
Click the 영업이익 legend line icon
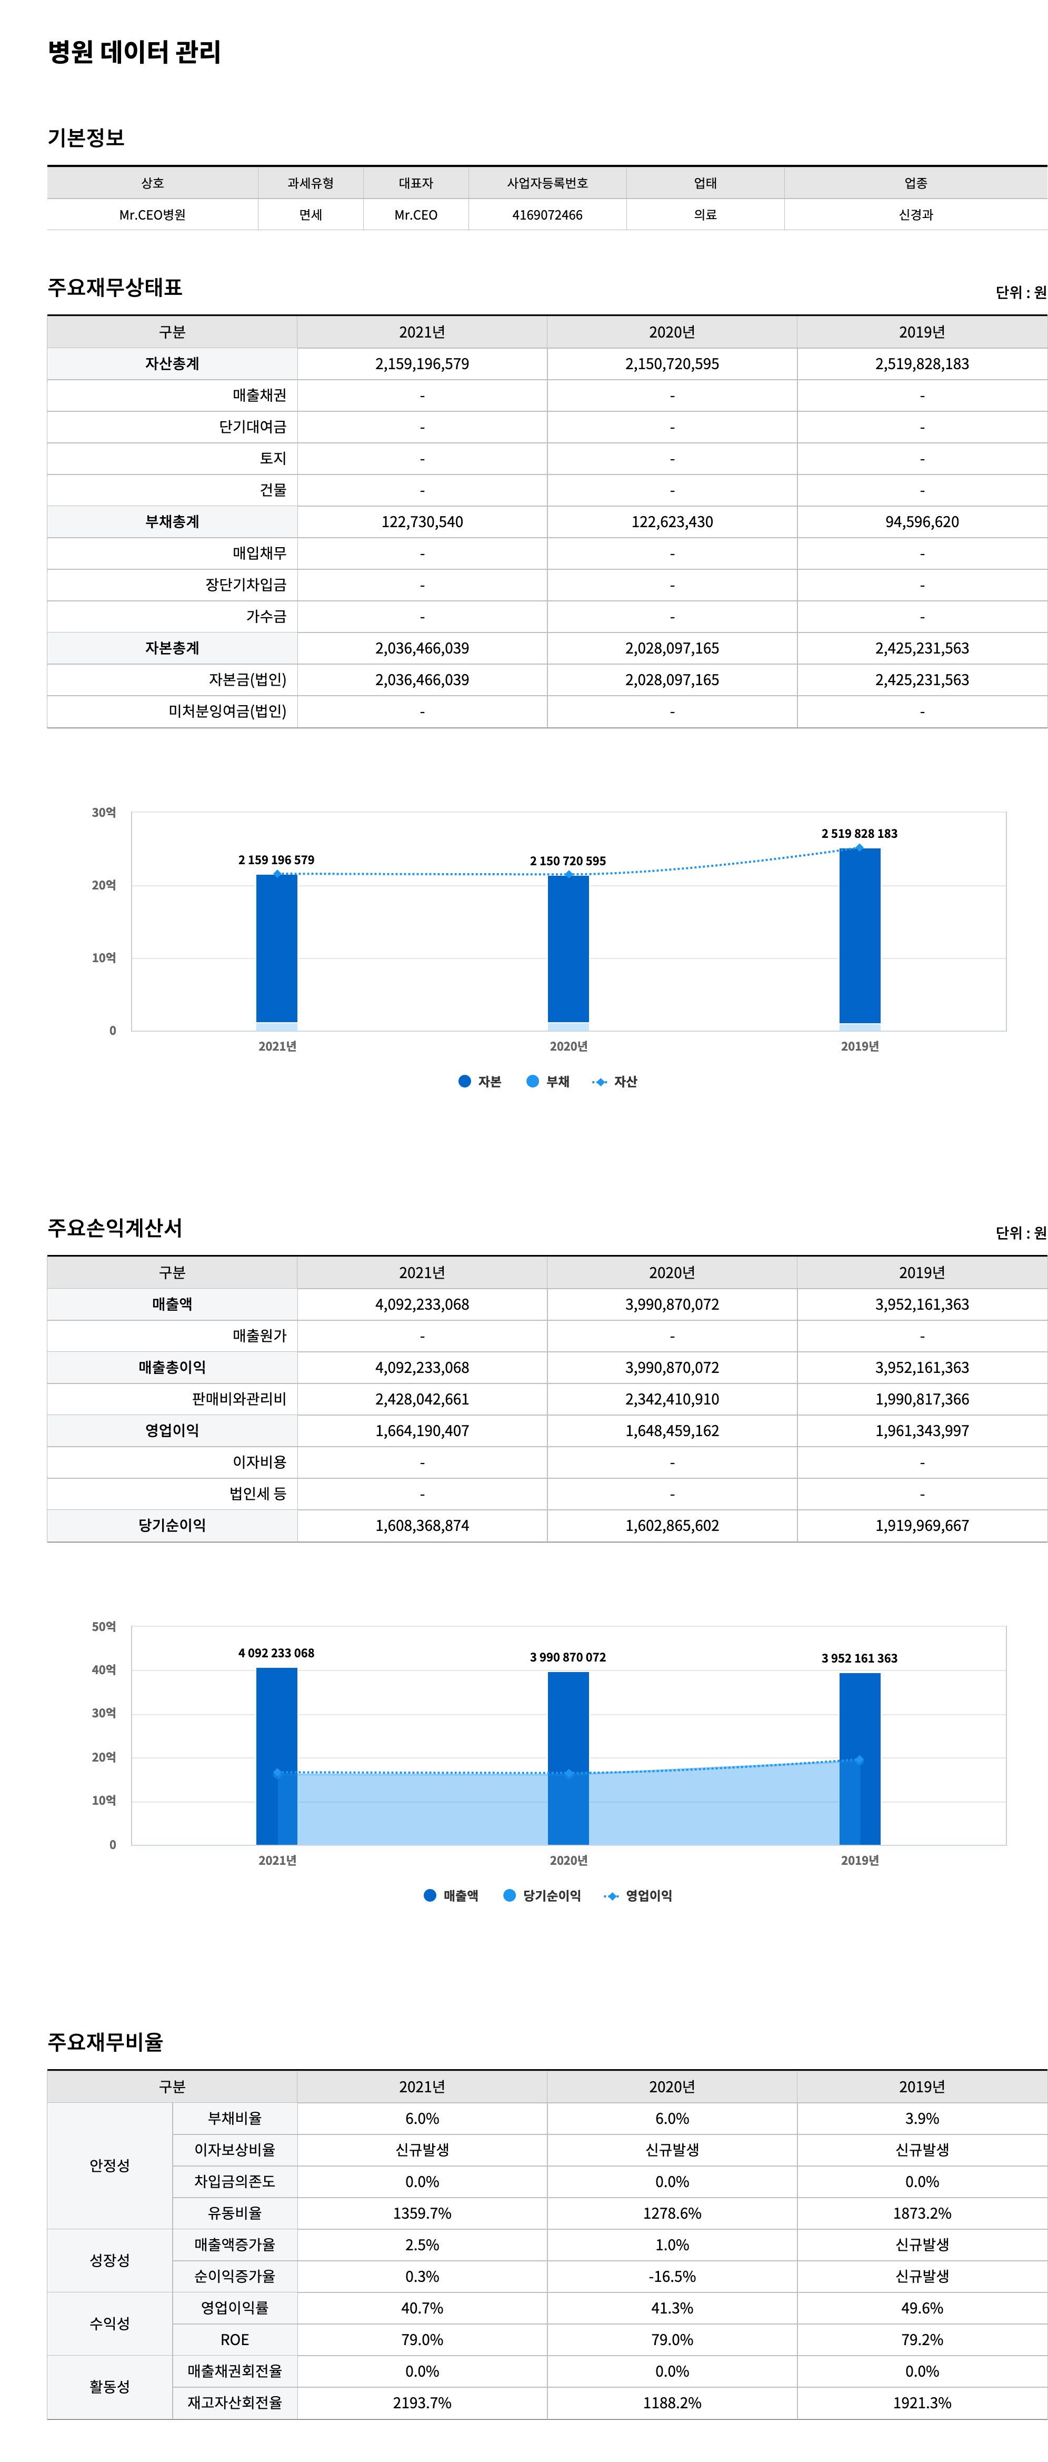coord(612,1895)
